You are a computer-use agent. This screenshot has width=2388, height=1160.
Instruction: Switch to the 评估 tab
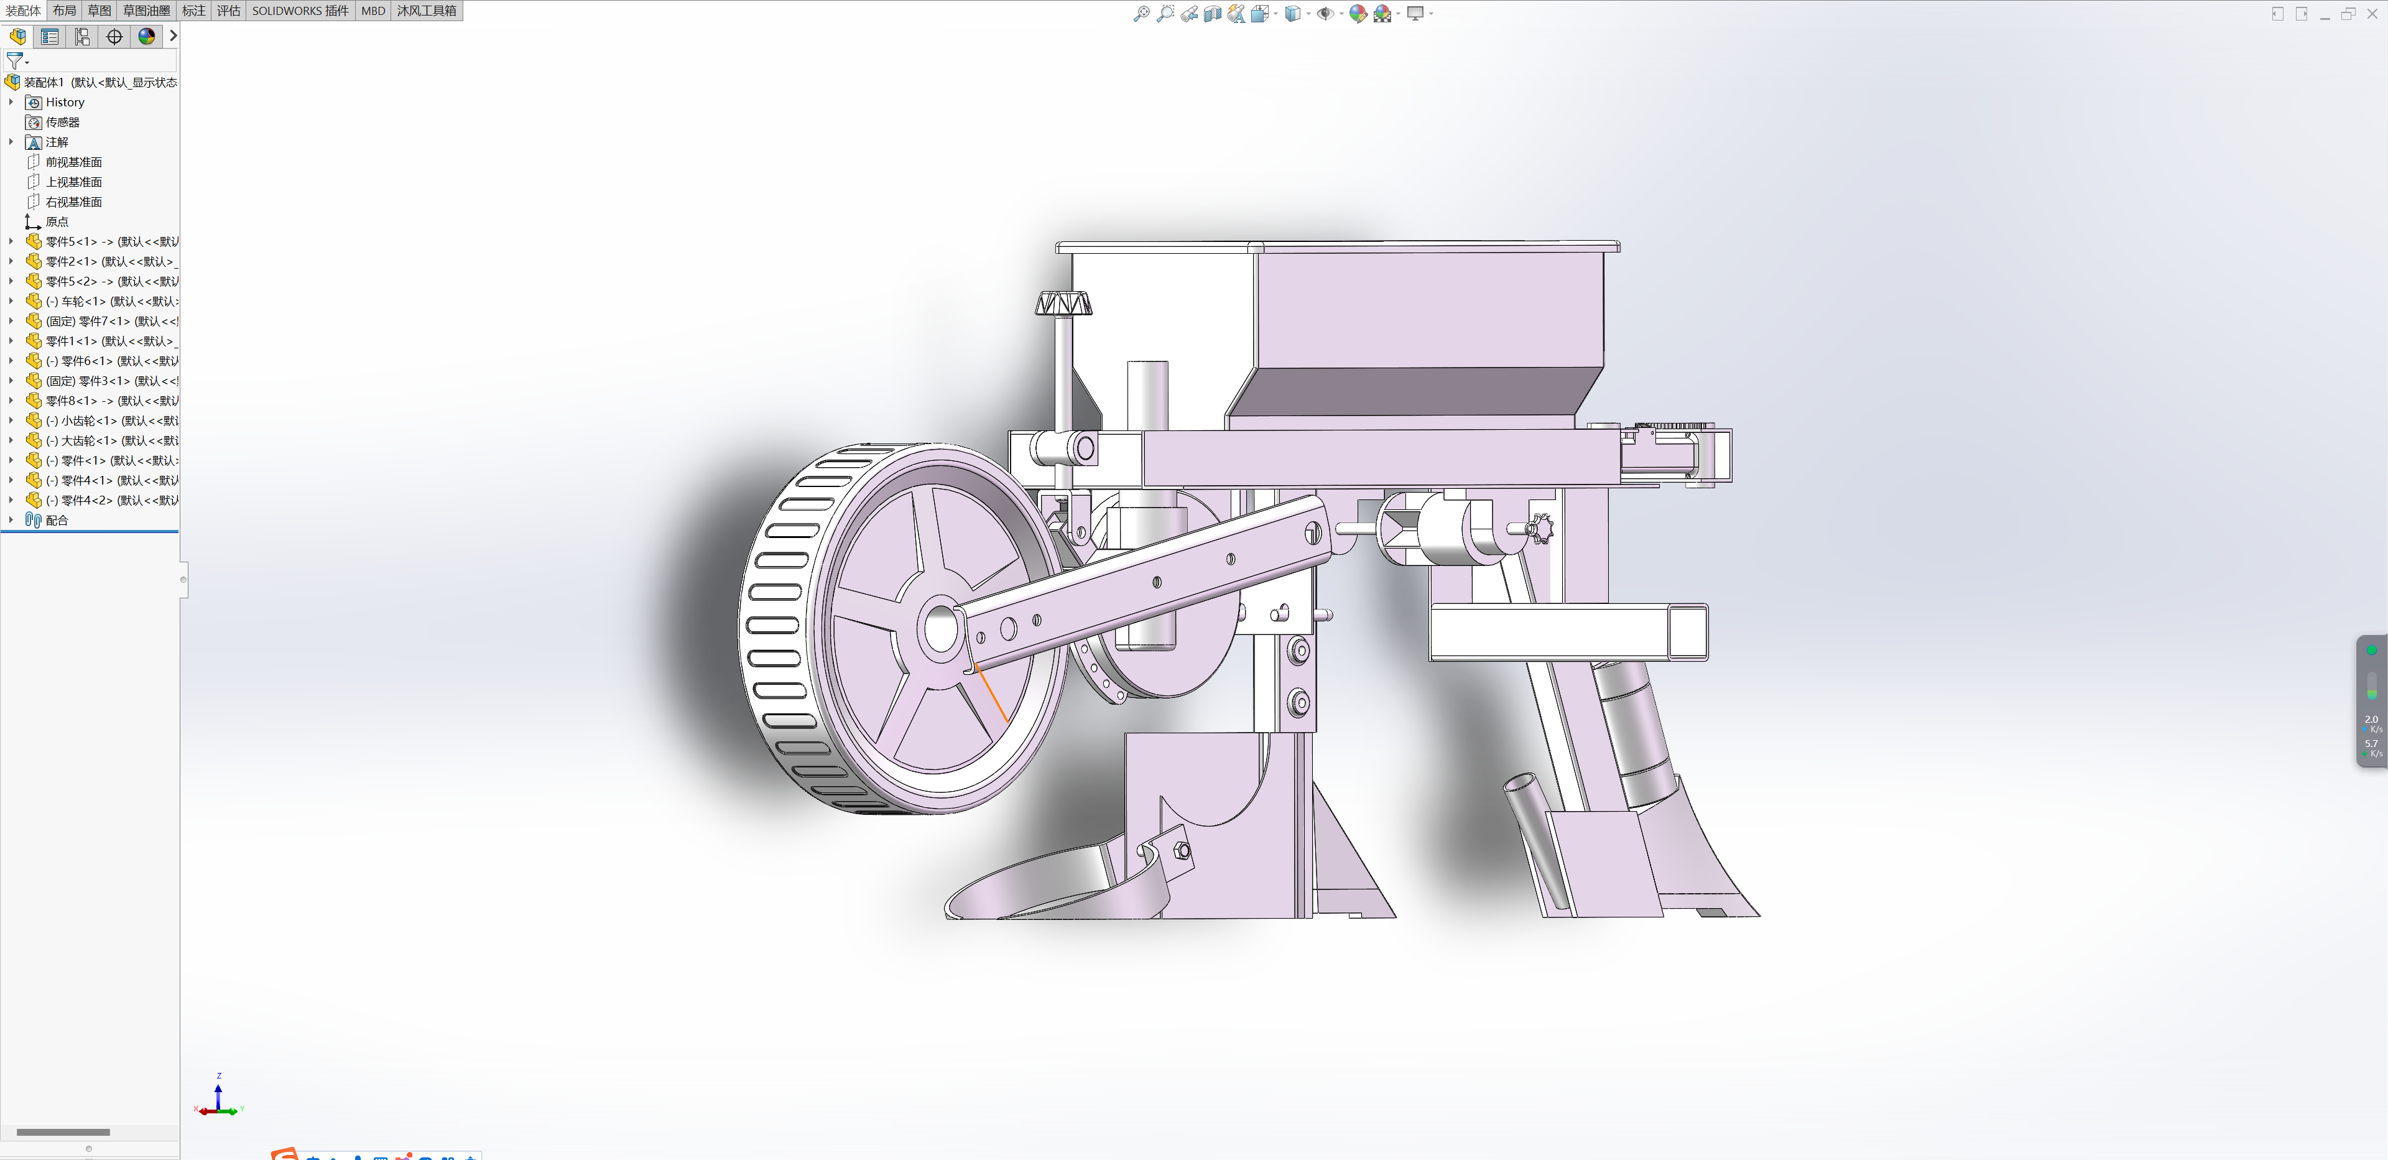click(x=228, y=10)
